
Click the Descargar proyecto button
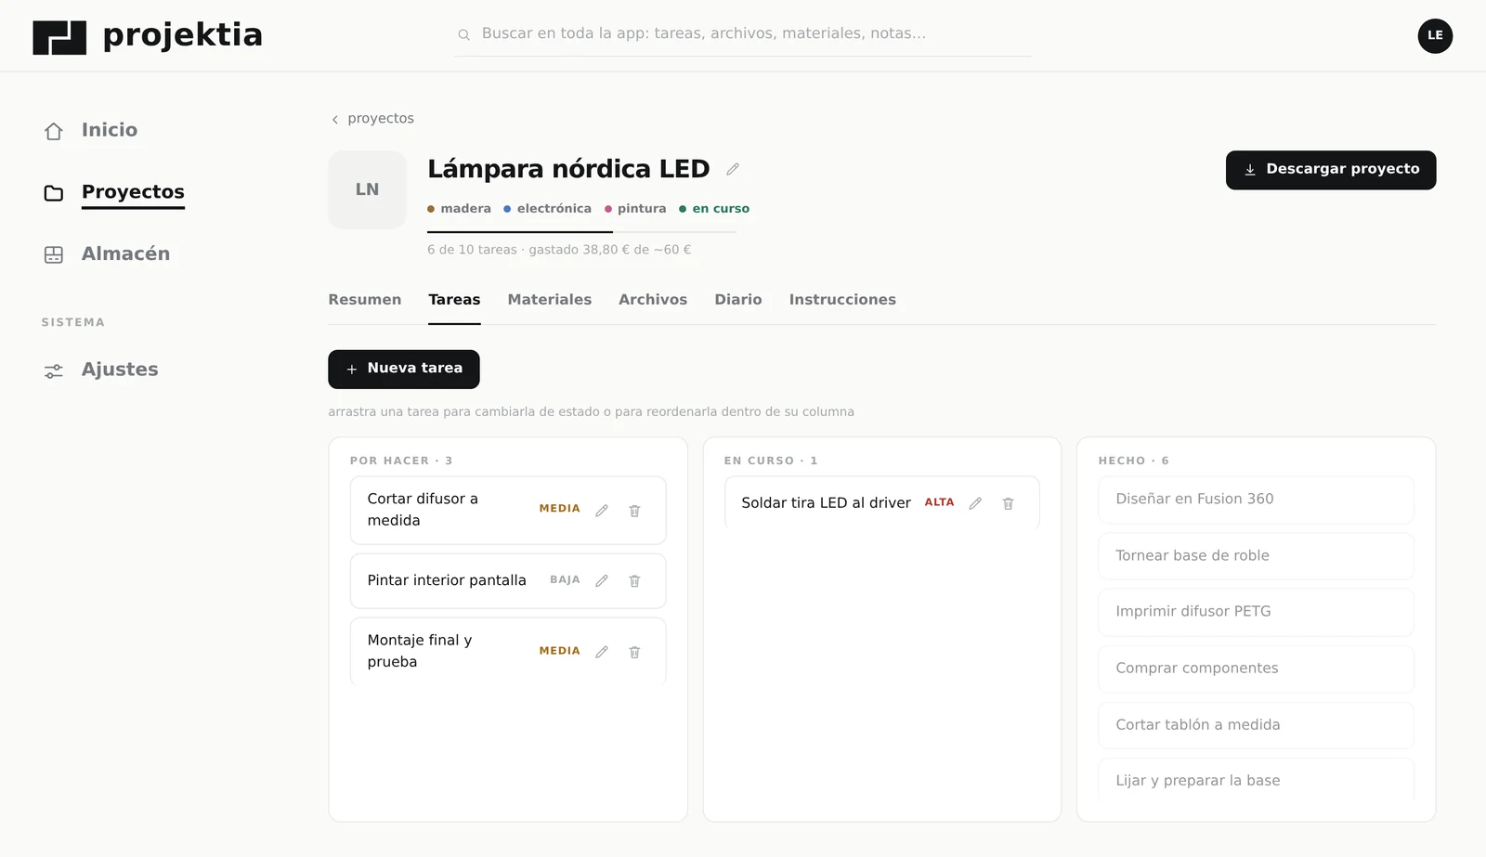[1331, 170]
